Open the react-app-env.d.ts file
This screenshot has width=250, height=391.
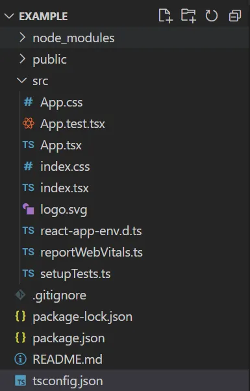point(91,231)
